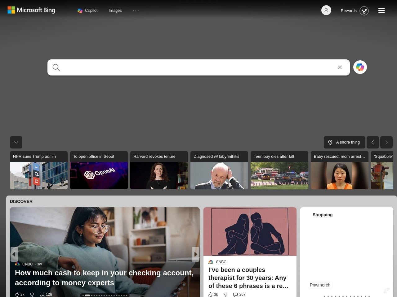Sign in using the profile avatar icon
397x297 pixels.
point(326,10)
